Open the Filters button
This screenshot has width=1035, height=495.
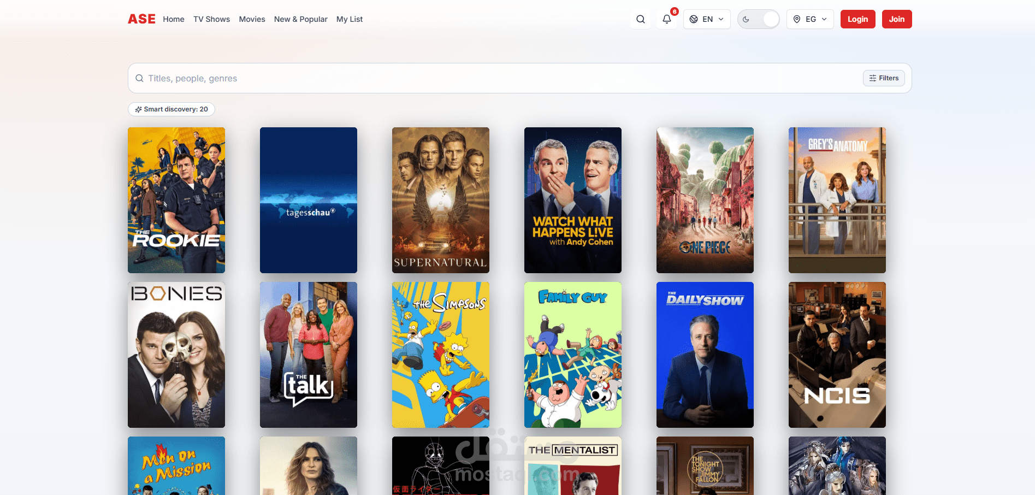coord(884,78)
